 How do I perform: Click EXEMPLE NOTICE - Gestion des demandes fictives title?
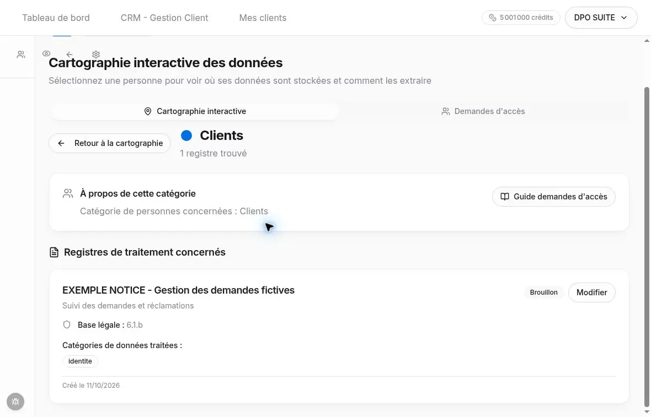click(x=179, y=290)
